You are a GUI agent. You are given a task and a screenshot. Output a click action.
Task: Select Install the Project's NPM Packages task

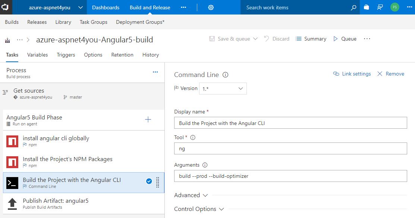pyautogui.click(x=84, y=162)
